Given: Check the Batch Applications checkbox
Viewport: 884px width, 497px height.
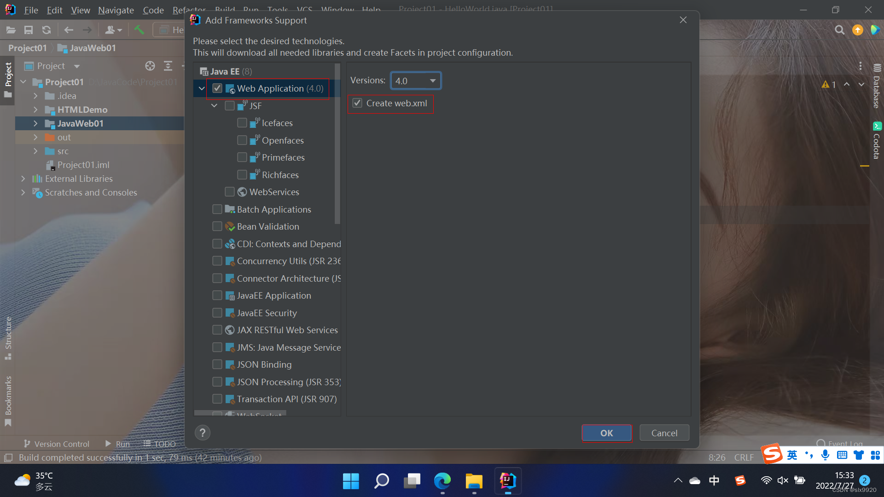Looking at the screenshot, I should (x=217, y=209).
